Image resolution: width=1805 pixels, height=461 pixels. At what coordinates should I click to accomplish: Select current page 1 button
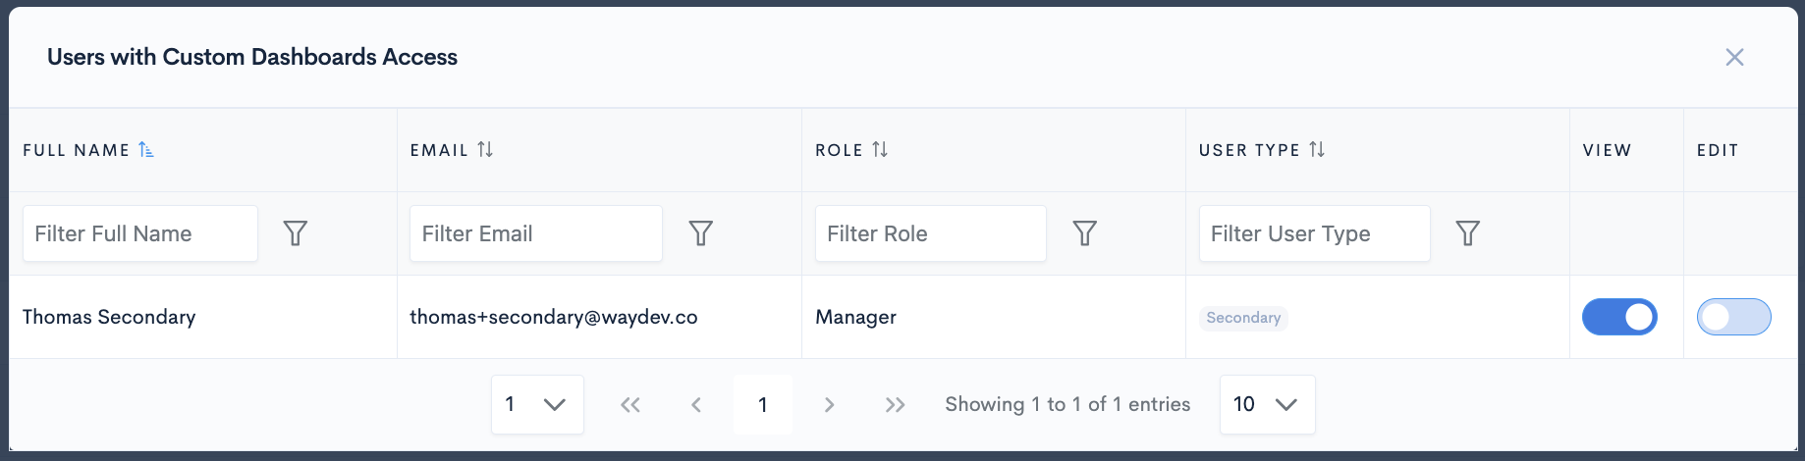(x=763, y=404)
